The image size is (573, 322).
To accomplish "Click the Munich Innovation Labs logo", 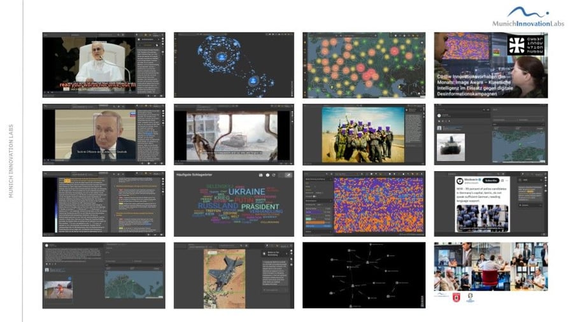I will (x=528, y=17).
